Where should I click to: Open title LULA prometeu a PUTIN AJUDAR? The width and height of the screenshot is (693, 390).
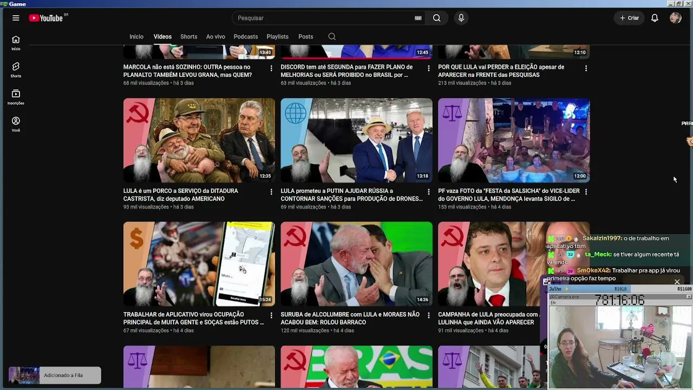click(x=352, y=194)
